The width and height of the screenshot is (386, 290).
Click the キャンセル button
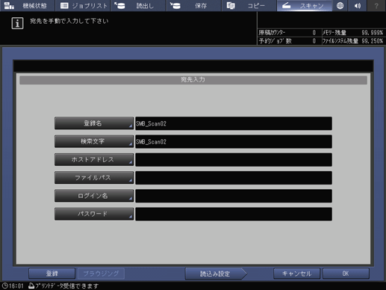296,274
